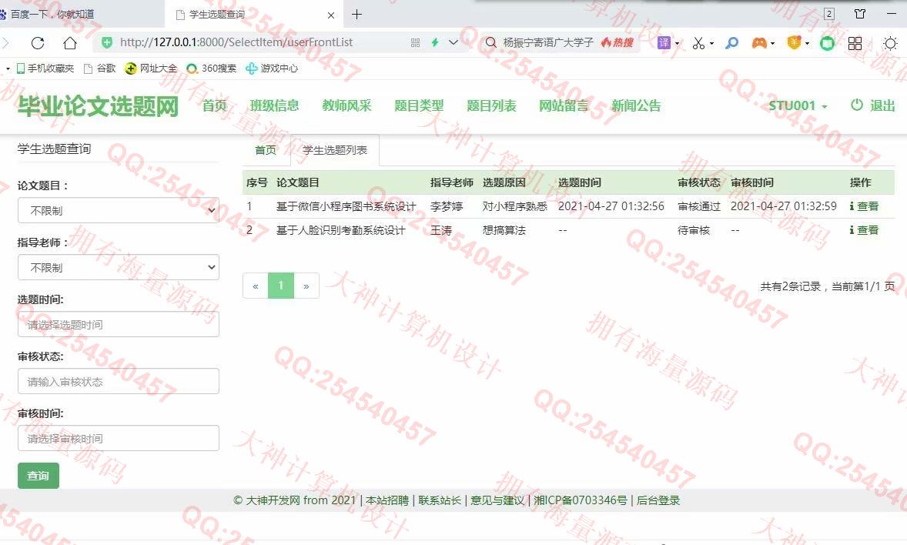Viewport: 907px width, 545px height.
Task: Open the game controller extension icon
Action: point(759,43)
